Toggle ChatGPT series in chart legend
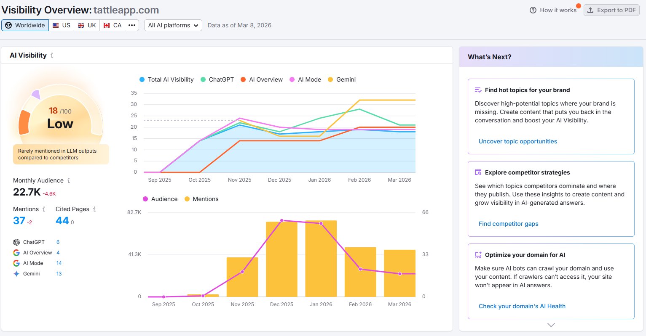Screen dimensions: 646x336 tap(217, 79)
